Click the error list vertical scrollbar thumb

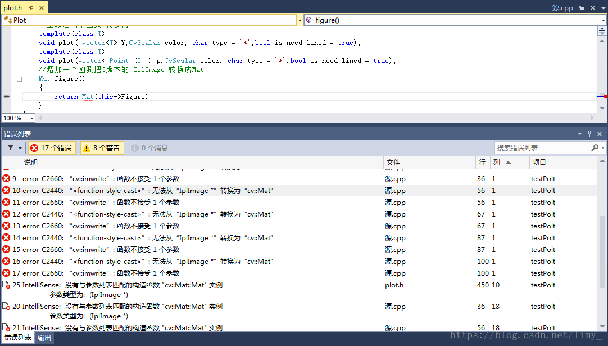602,251
